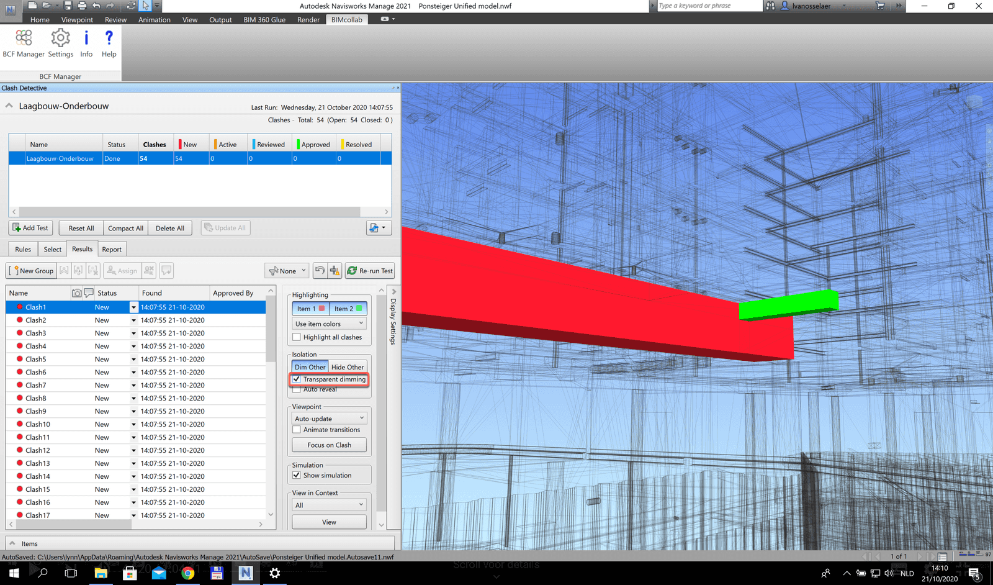Open BIMcollab Settings
Viewport: 993px width, 585px height.
[x=60, y=42]
